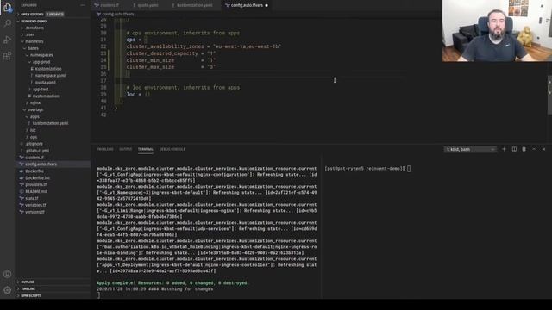
Task: Open the Accounts menu icon
Action: pyautogui.click(x=8, y=274)
